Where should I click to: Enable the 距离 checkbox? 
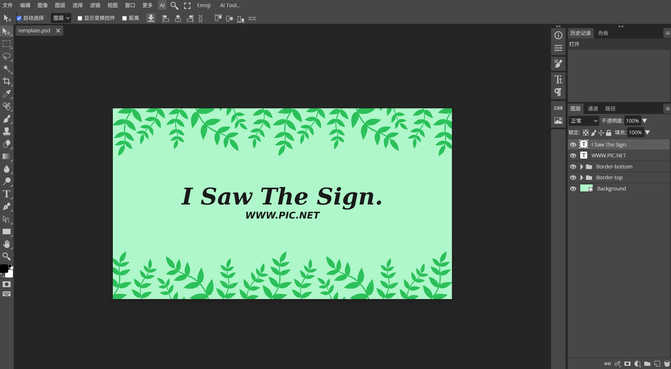(124, 18)
